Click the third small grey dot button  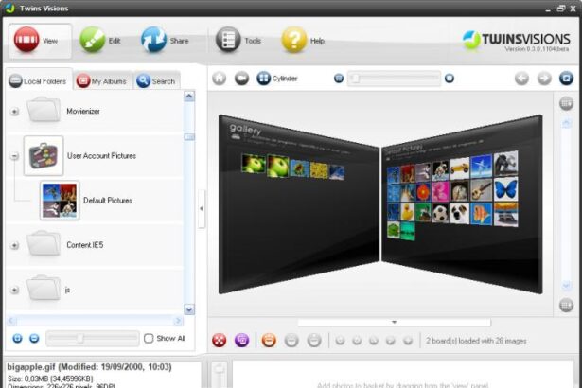tap(374, 341)
